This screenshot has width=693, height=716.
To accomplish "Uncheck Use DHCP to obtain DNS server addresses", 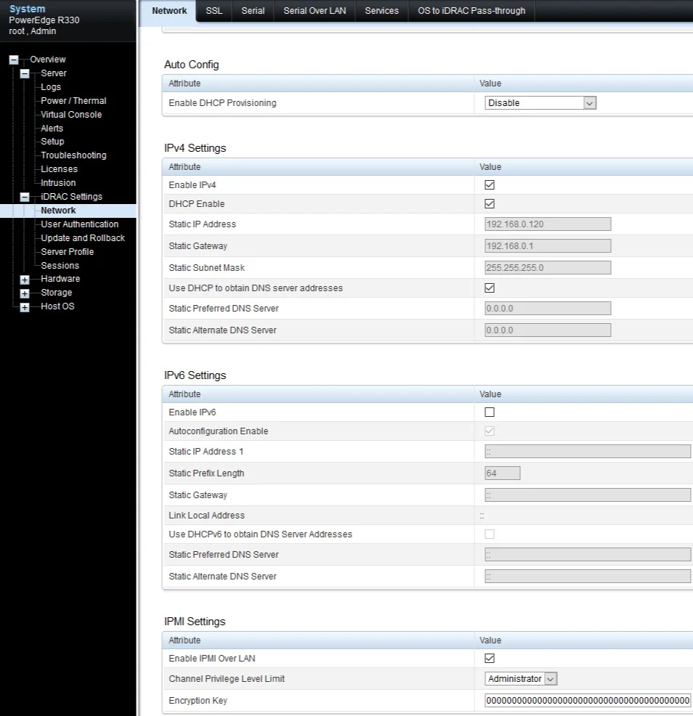I will (x=489, y=288).
